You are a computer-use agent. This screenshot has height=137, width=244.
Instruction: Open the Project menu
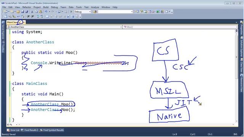point(37,7)
